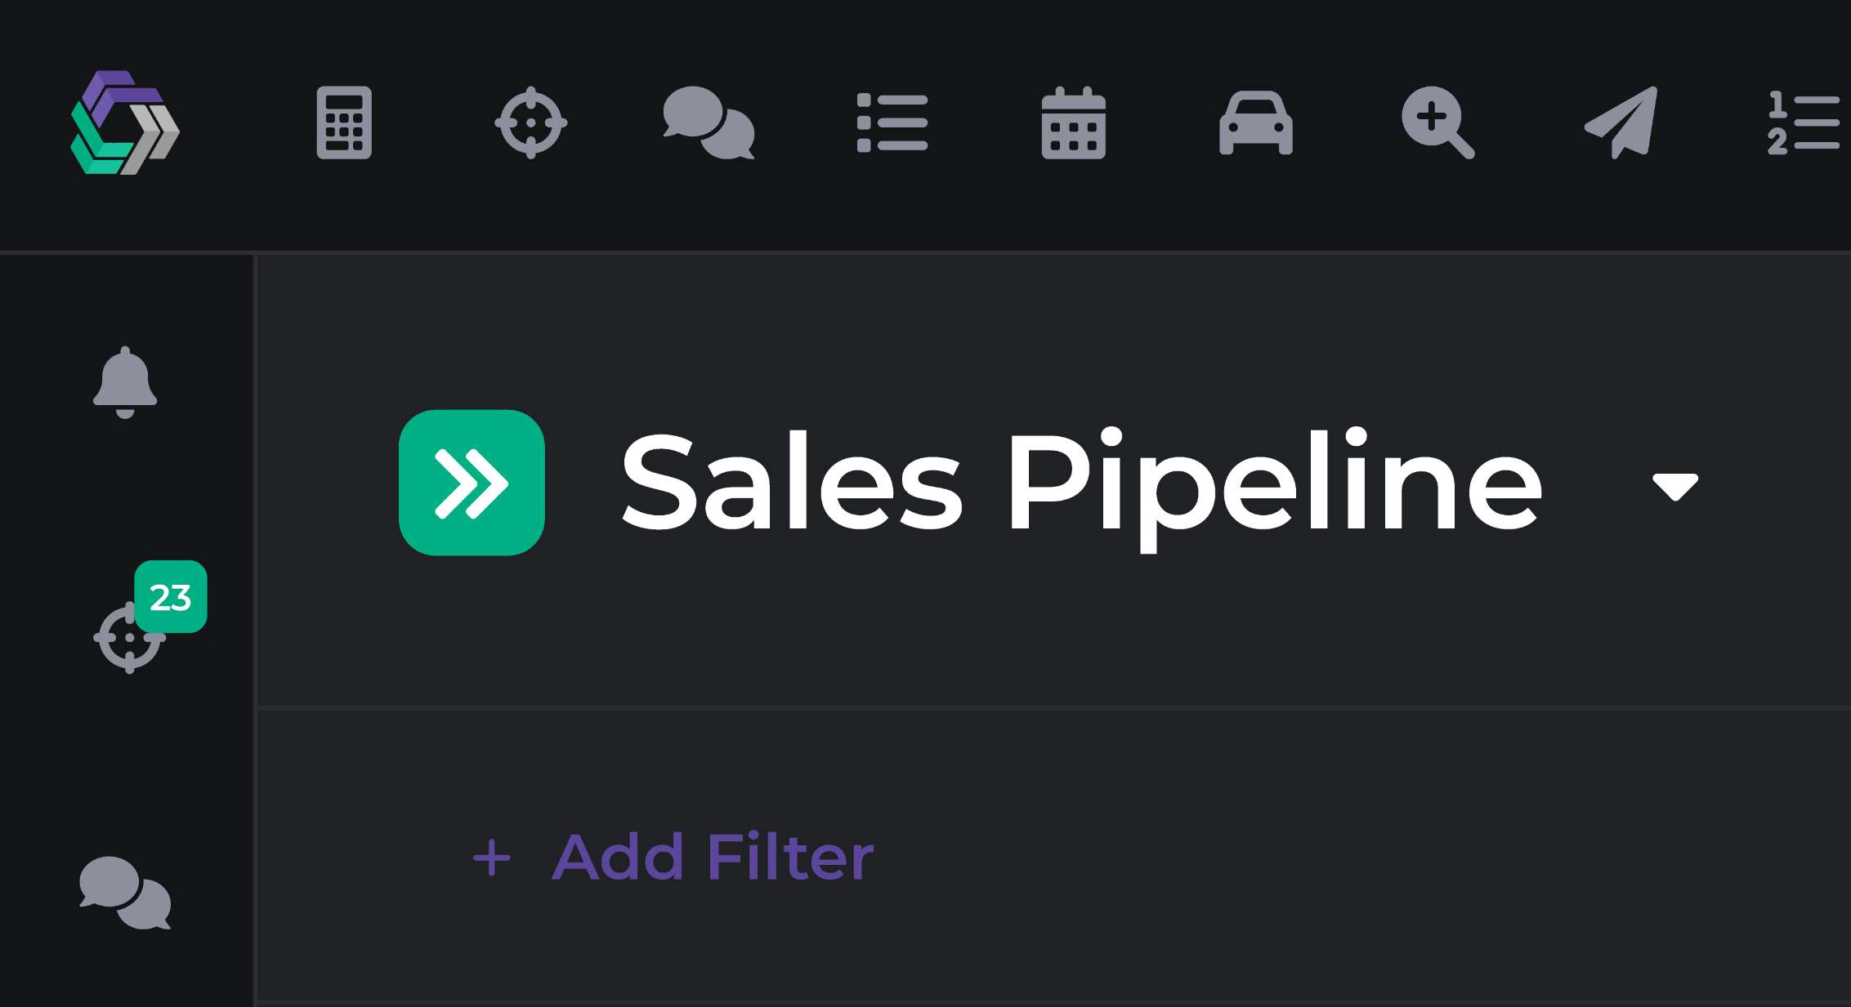
Task: Open the calendar icon in top toolbar
Action: (x=1073, y=123)
